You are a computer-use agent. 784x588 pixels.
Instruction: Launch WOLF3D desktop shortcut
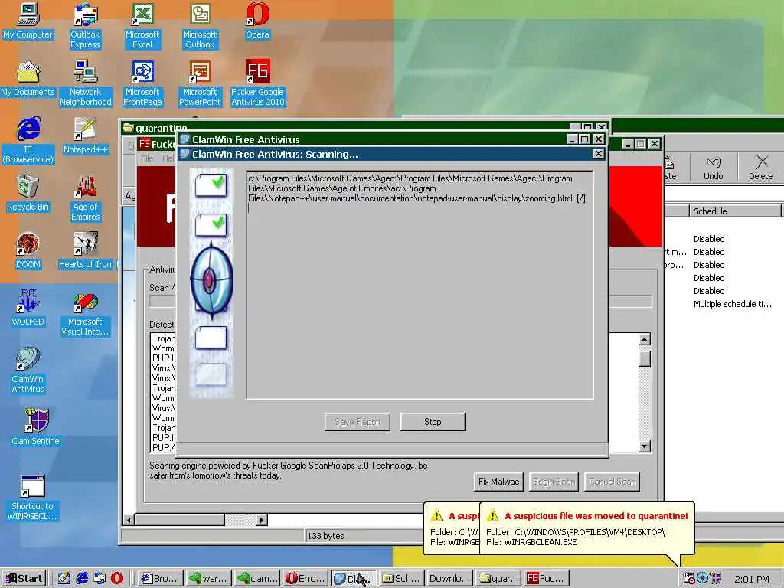pyautogui.click(x=28, y=308)
